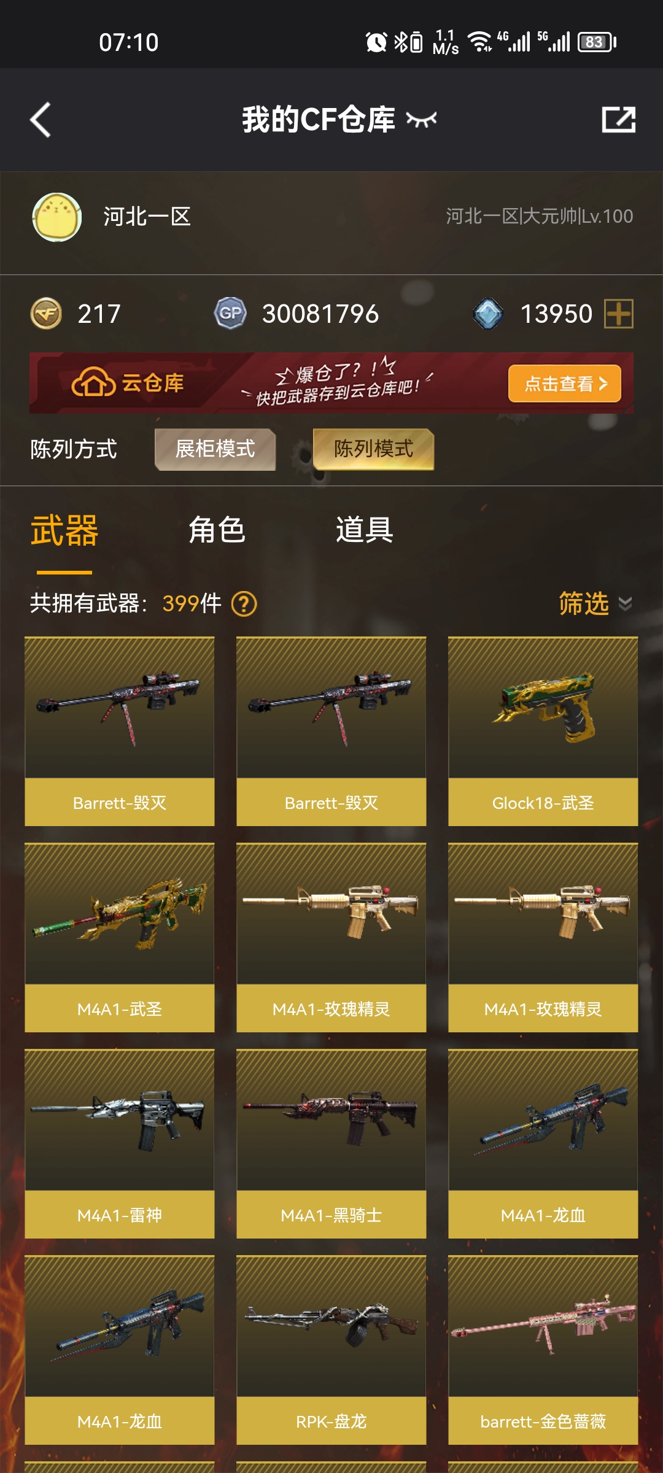Toggle the hide-info closed eye icon
This screenshot has height=1473, width=663.
(421, 120)
